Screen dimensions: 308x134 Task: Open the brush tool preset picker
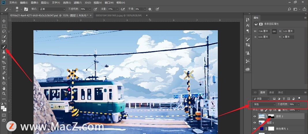coord(7,9)
